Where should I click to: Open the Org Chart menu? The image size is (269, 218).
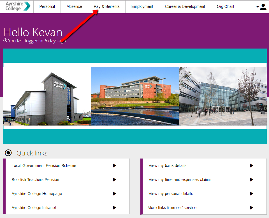(225, 6)
